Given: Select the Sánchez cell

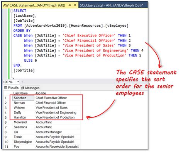Looking at the screenshot, I should click(23, 98).
